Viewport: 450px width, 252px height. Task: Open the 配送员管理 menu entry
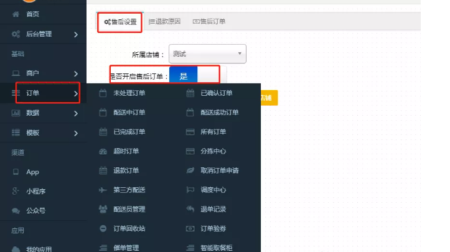[129, 209]
